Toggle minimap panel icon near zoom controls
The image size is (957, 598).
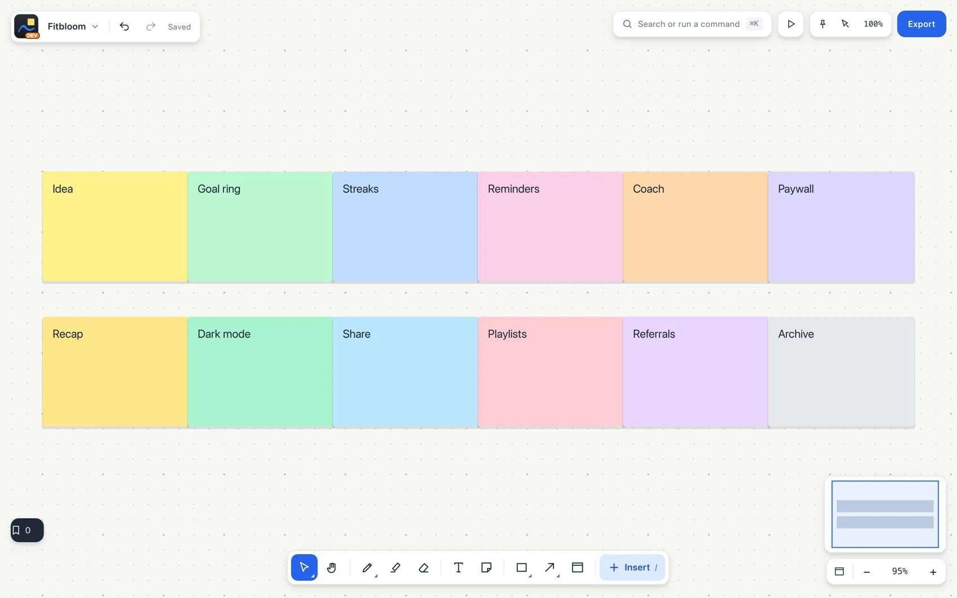839,571
